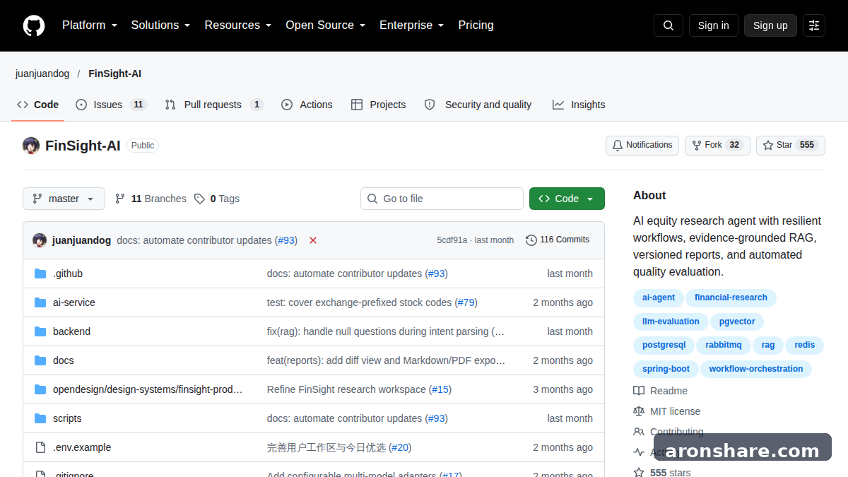This screenshot has width=848, height=477.
Task: Open pull request #79 link
Action: [466, 302]
